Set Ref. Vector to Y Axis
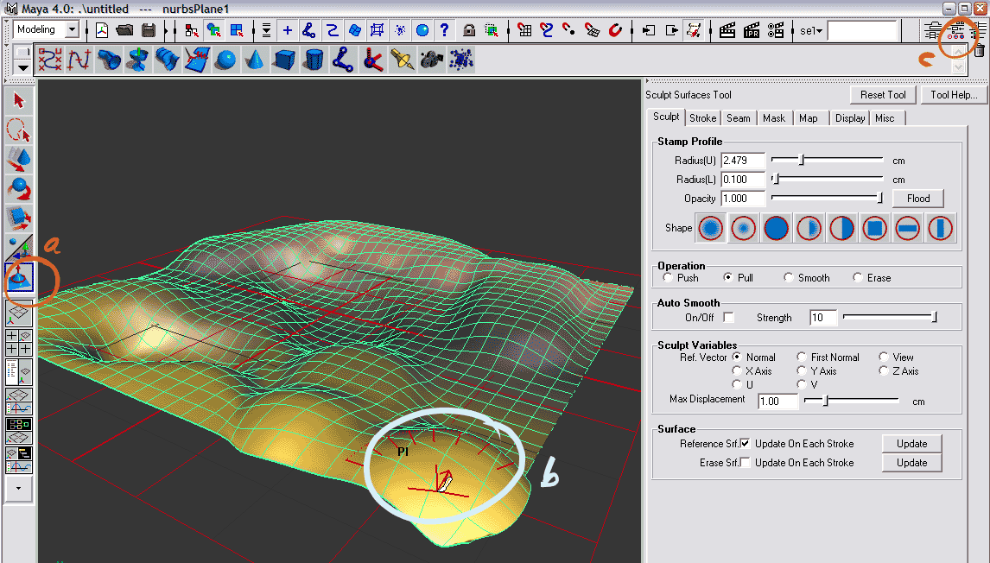This screenshot has width=990, height=563. click(x=802, y=371)
